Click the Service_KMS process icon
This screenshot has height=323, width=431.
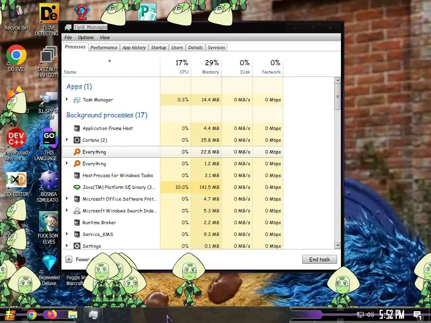pyautogui.click(x=77, y=234)
